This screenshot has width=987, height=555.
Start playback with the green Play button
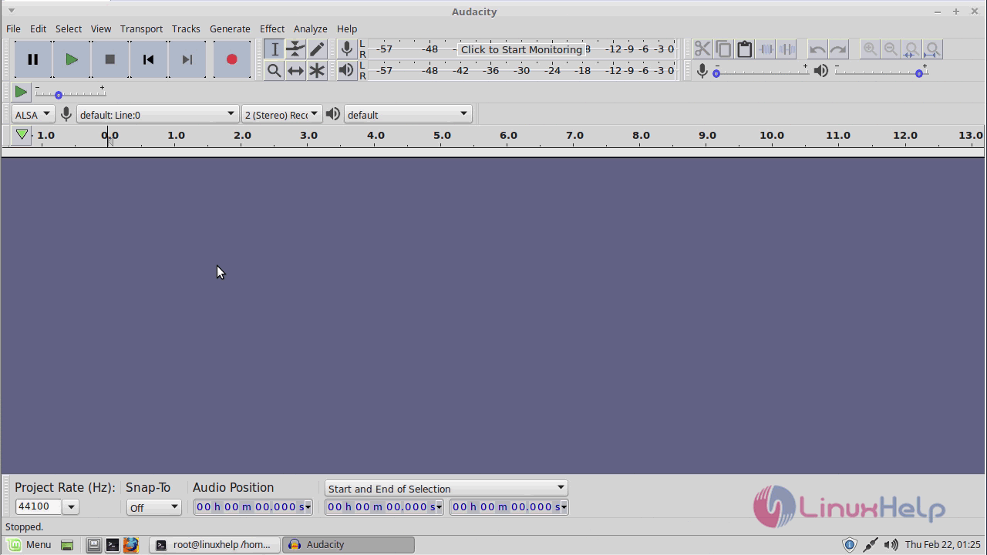(x=71, y=59)
